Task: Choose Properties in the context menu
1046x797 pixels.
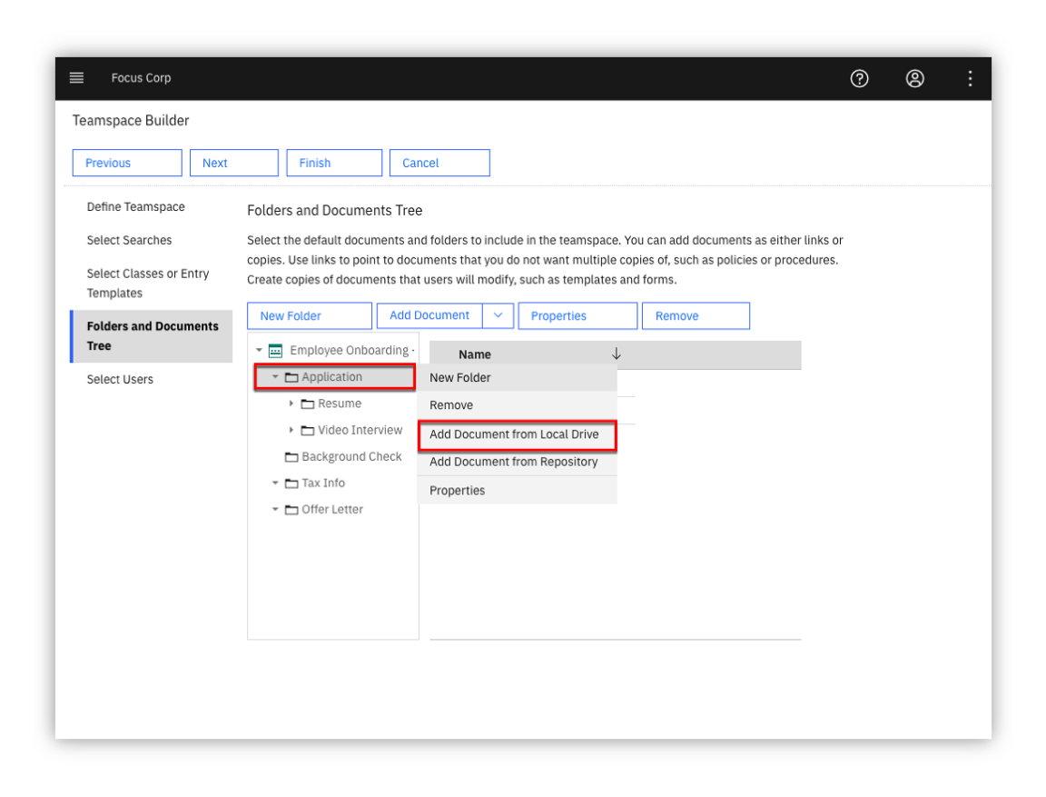Action: pos(517,491)
